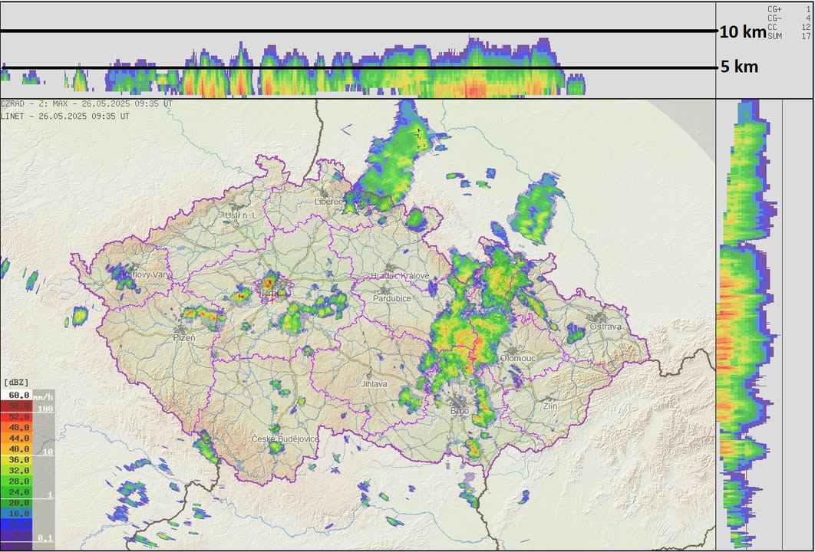Select the 20.0 dBZ dark green swatch
Viewport: 815px width, 552px height.
point(16,503)
